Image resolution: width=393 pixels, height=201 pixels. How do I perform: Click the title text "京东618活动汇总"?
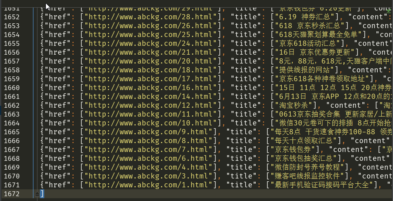point(308,43)
